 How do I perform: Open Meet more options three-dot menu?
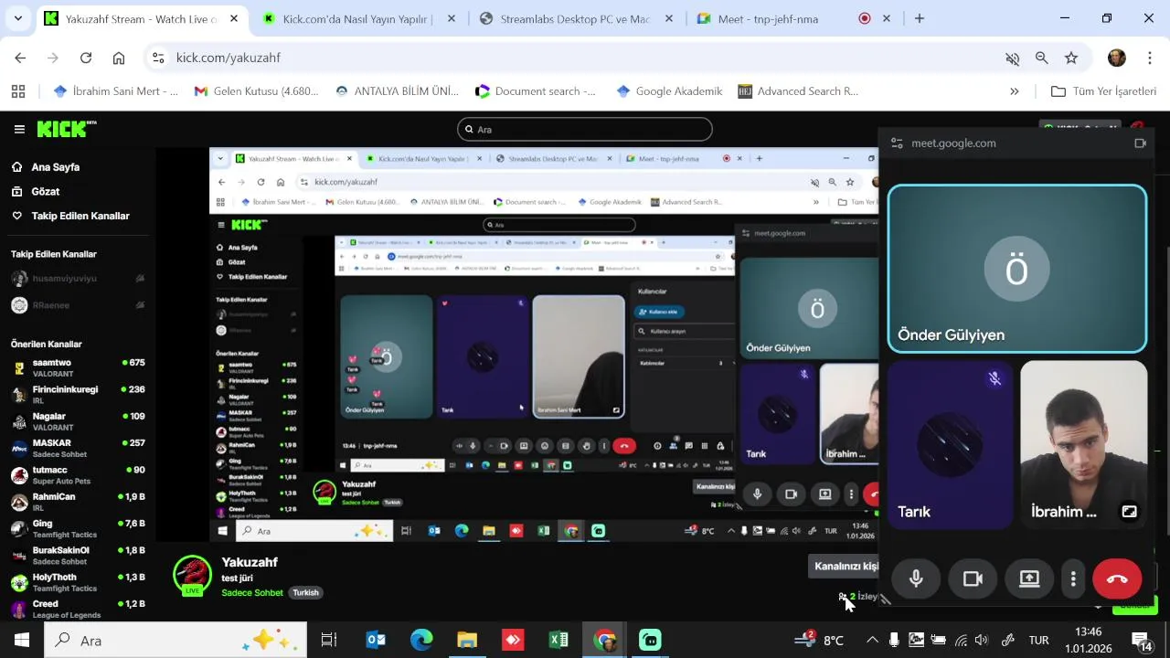[x=1073, y=579]
